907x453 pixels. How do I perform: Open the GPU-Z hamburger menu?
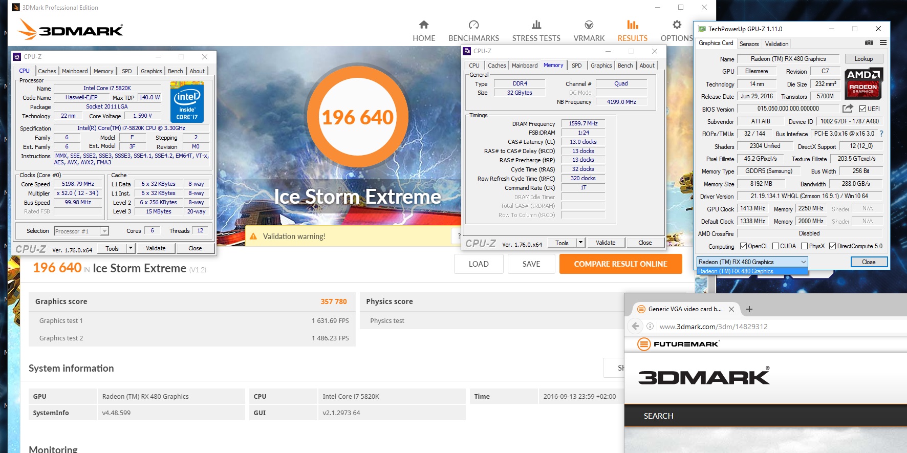click(883, 42)
